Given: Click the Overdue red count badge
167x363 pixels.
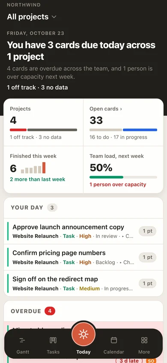Looking at the screenshot, I should [x=50, y=311].
